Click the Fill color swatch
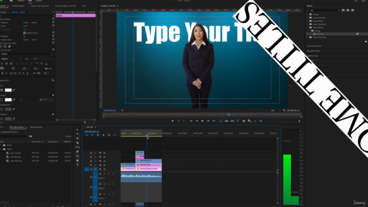368x207 pixels. (x=8, y=90)
